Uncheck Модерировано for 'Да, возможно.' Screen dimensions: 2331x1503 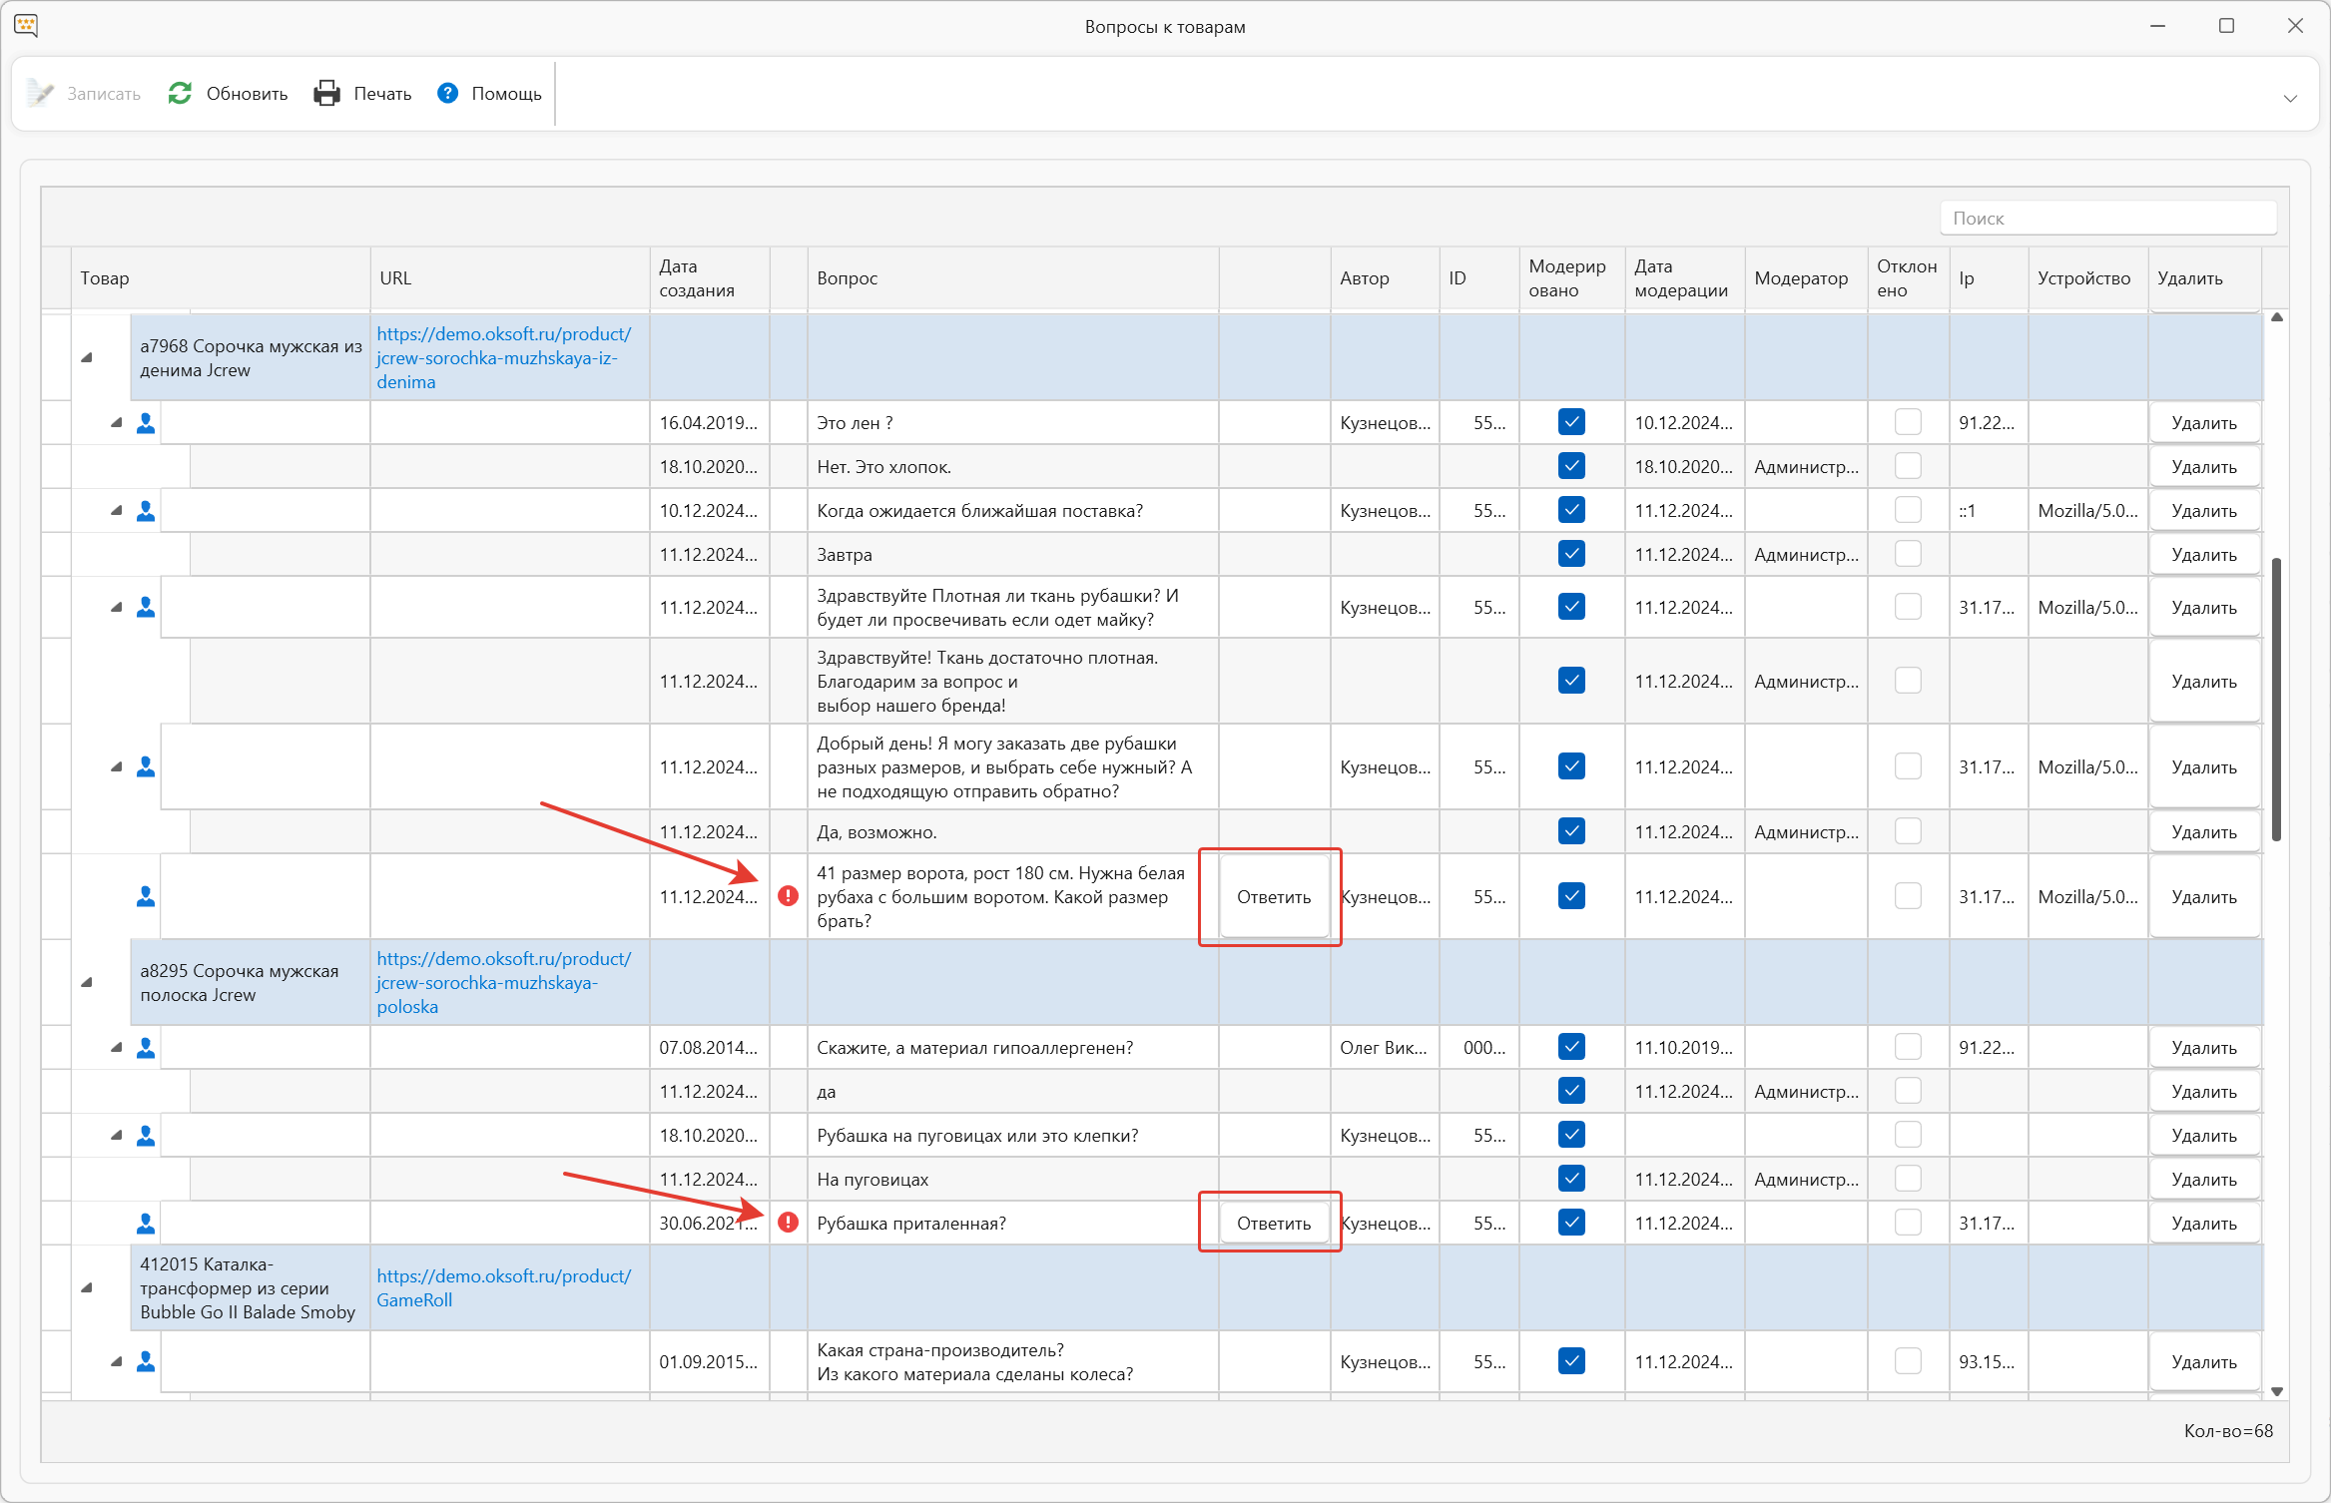pyautogui.click(x=1571, y=831)
